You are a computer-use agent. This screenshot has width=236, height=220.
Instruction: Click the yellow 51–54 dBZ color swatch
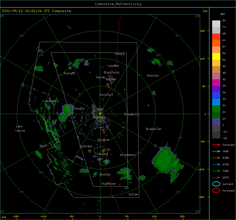[x=216, y=57]
